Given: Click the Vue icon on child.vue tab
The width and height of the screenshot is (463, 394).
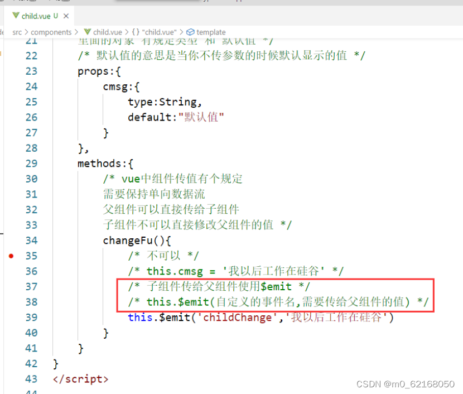Looking at the screenshot, I should coord(16,16).
